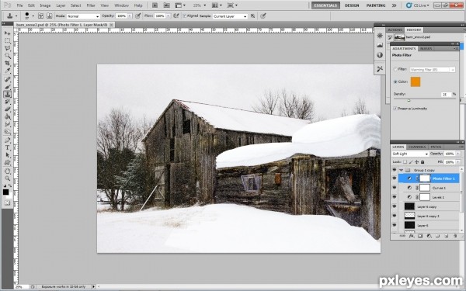This screenshot has width=466, height=291.
Task: Switch to the Paths tab
Action: [436, 147]
